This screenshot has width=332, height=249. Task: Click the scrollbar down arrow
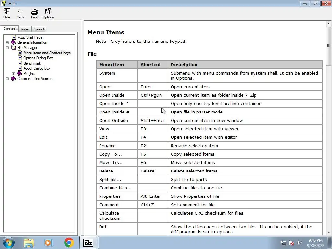[329, 232]
